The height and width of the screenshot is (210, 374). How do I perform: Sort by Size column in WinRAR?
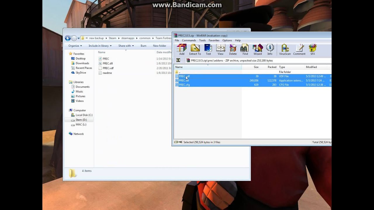[x=251, y=67]
